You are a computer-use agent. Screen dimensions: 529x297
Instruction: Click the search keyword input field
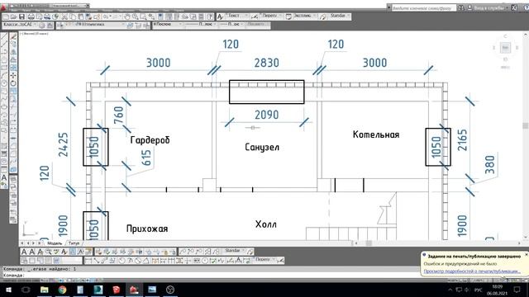(423, 7)
